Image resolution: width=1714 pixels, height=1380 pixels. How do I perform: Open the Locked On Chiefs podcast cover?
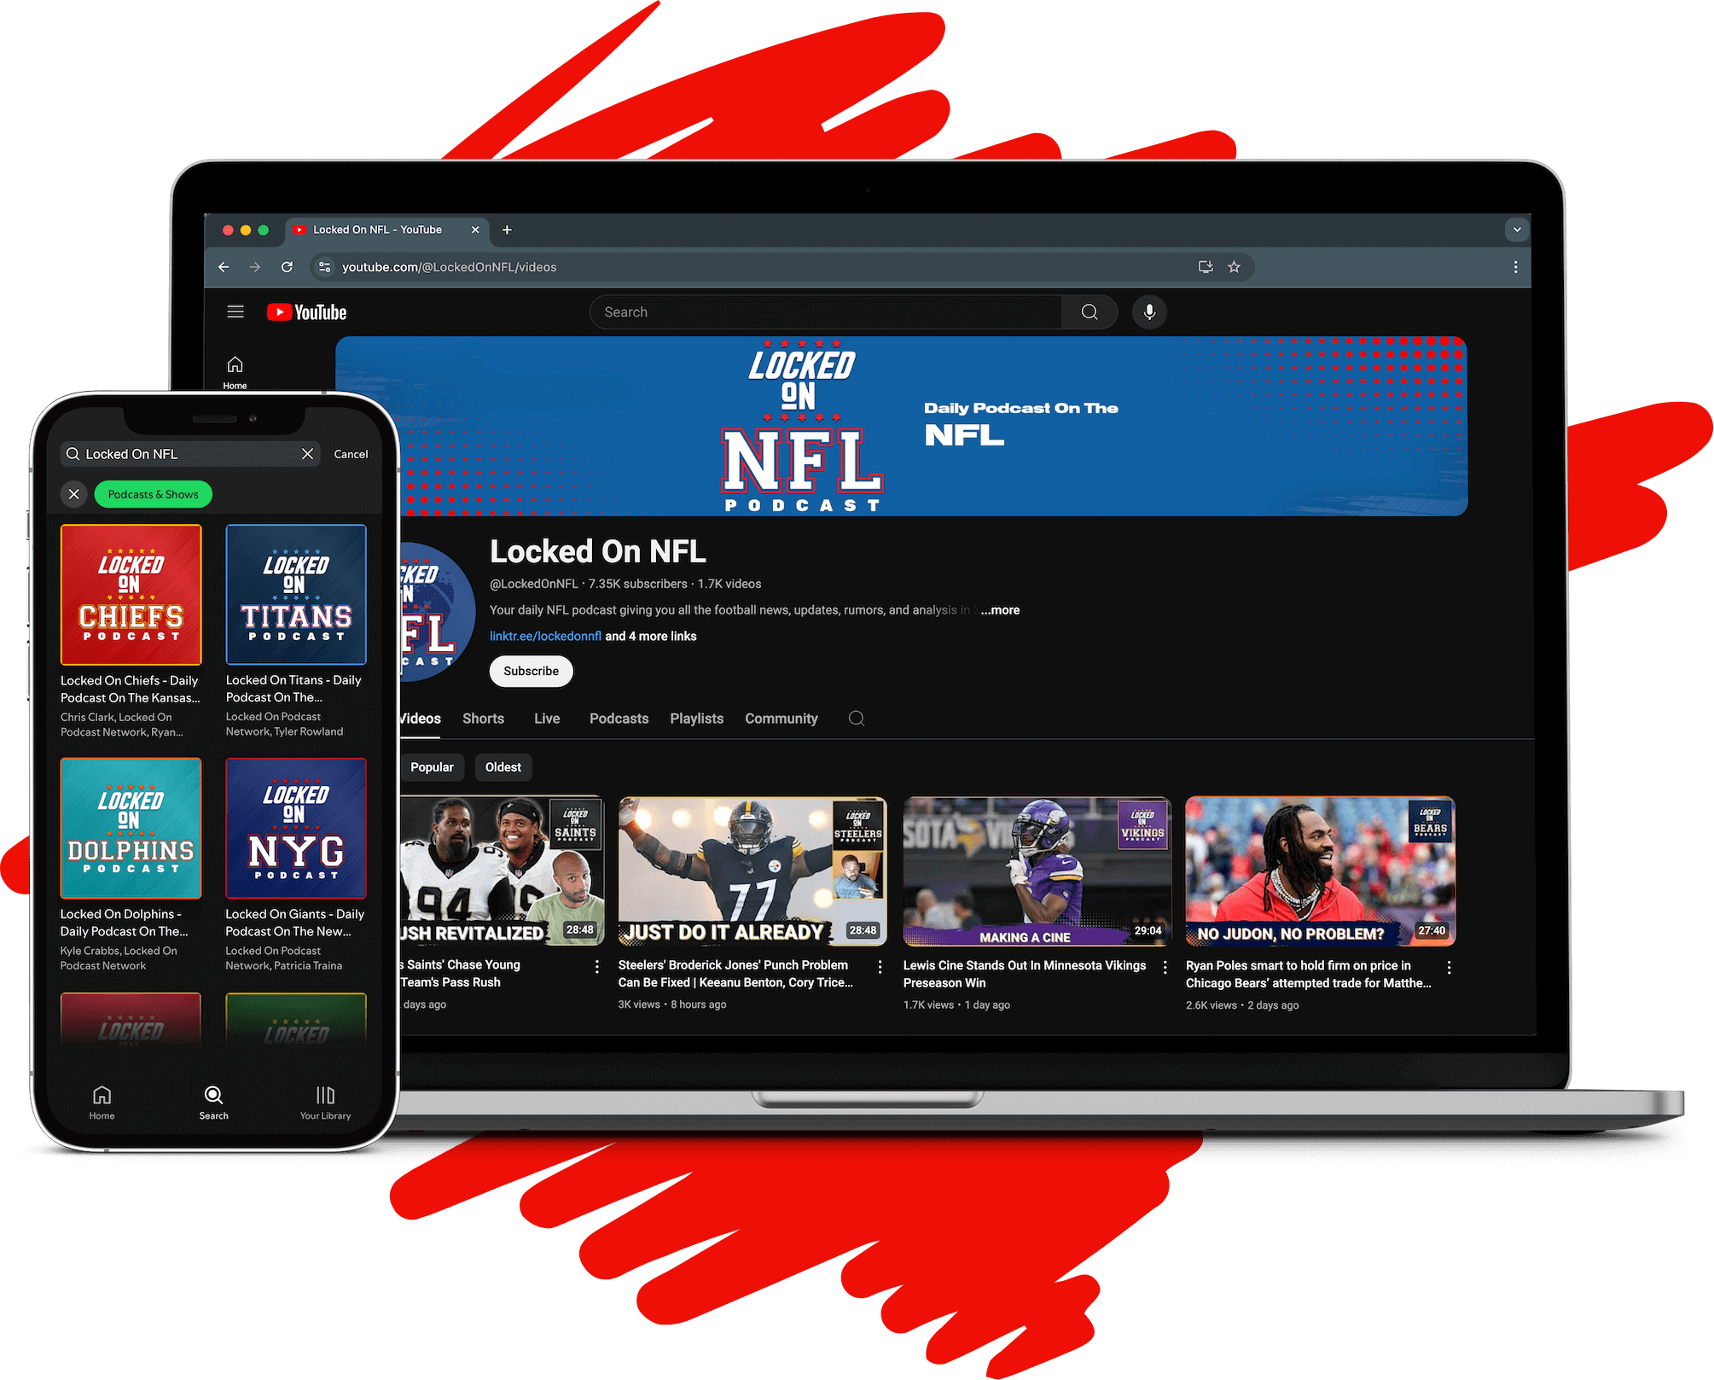pos(131,595)
